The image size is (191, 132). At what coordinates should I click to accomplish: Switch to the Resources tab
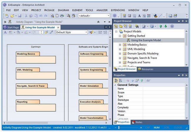(146, 69)
